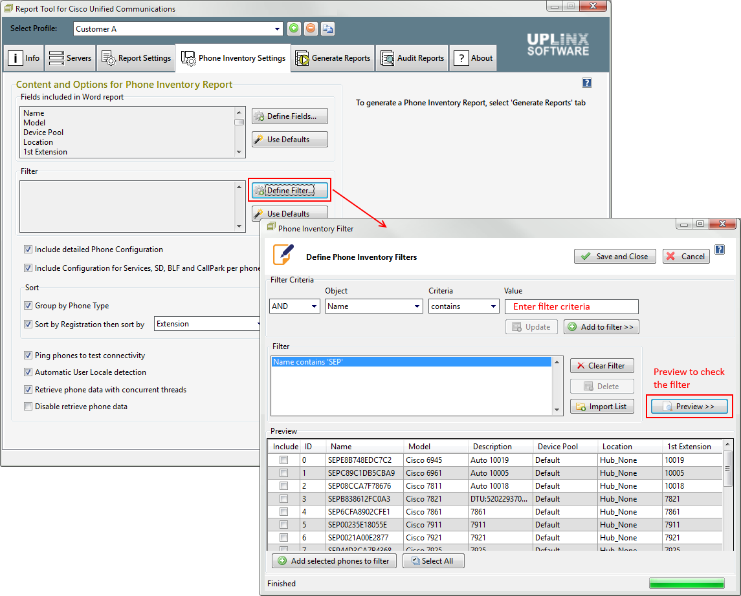Click Define Fields button
The height and width of the screenshot is (596, 741).
(290, 116)
